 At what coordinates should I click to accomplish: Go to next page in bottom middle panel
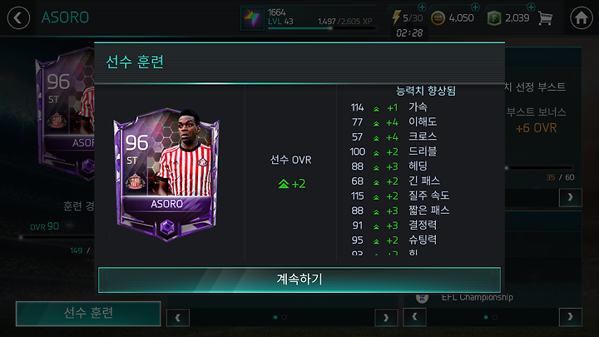point(386,318)
